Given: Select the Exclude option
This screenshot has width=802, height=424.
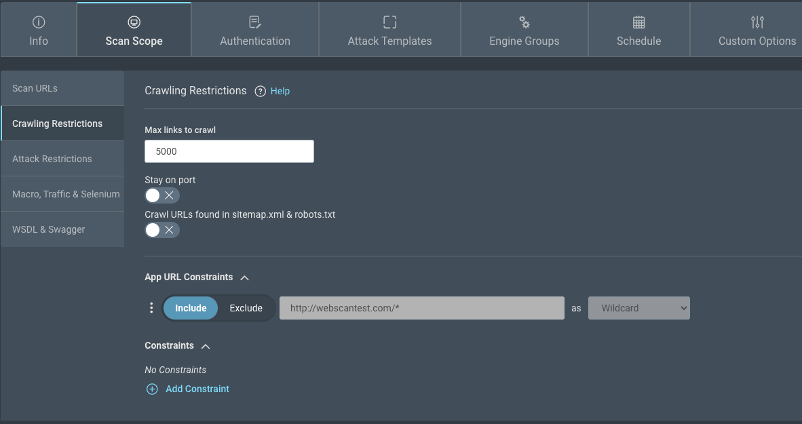Looking at the screenshot, I should pyautogui.click(x=246, y=308).
